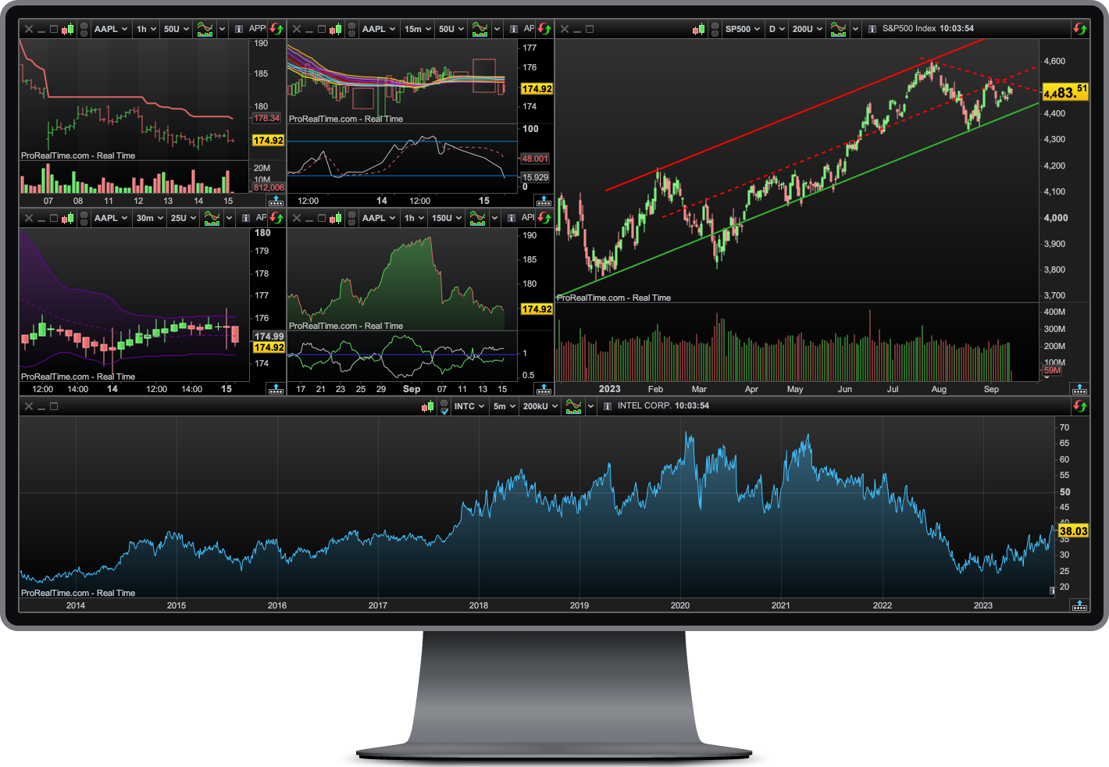Toggle the link icon in the AAPL 15m chart
This screenshot has width=1109, height=767.
351,29
